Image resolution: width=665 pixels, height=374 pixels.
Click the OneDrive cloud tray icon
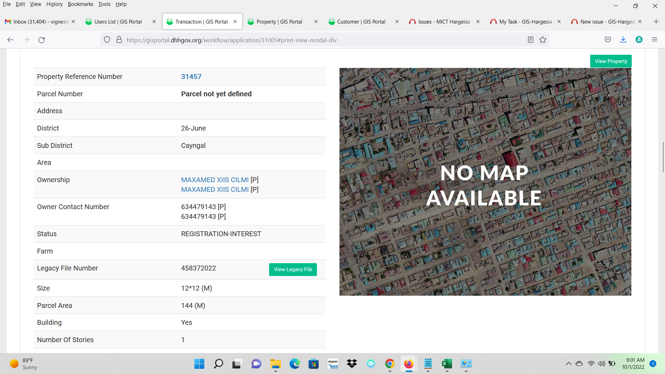(x=579, y=364)
